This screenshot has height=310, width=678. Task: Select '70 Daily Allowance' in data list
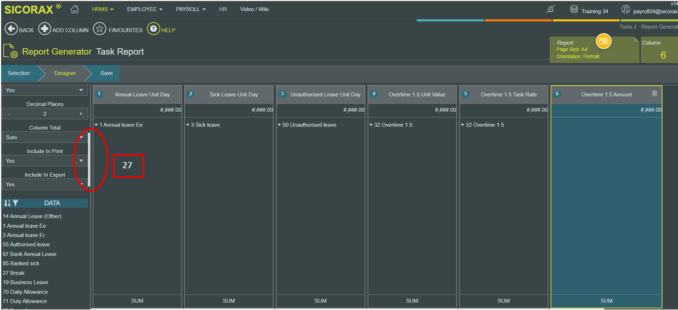coord(25,292)
